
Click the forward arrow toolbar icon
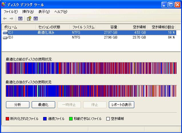click(11, 19)
